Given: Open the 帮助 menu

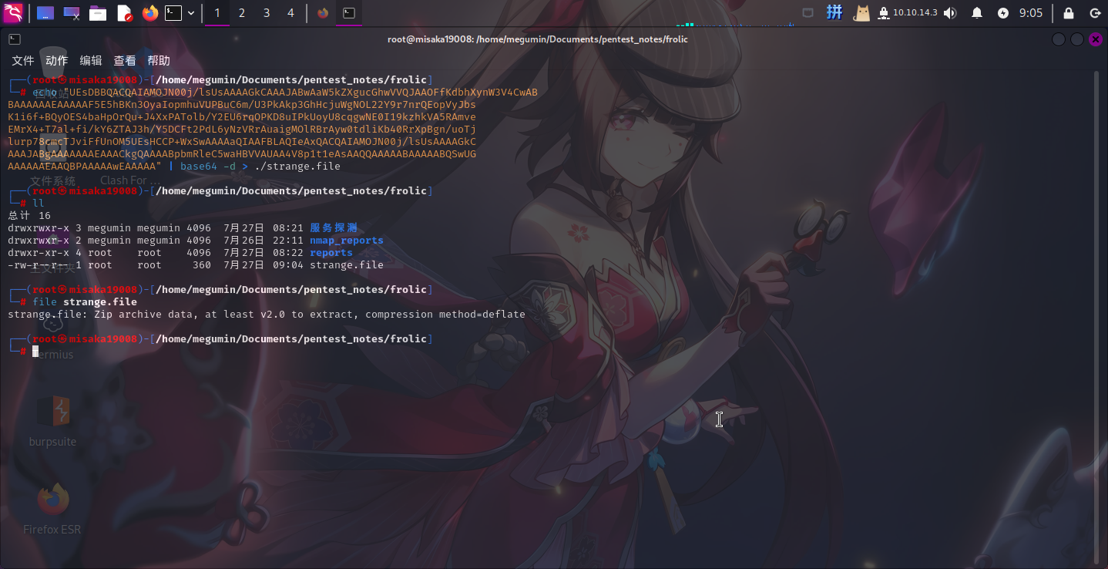Looking at the screenshot, I should 159,61.
